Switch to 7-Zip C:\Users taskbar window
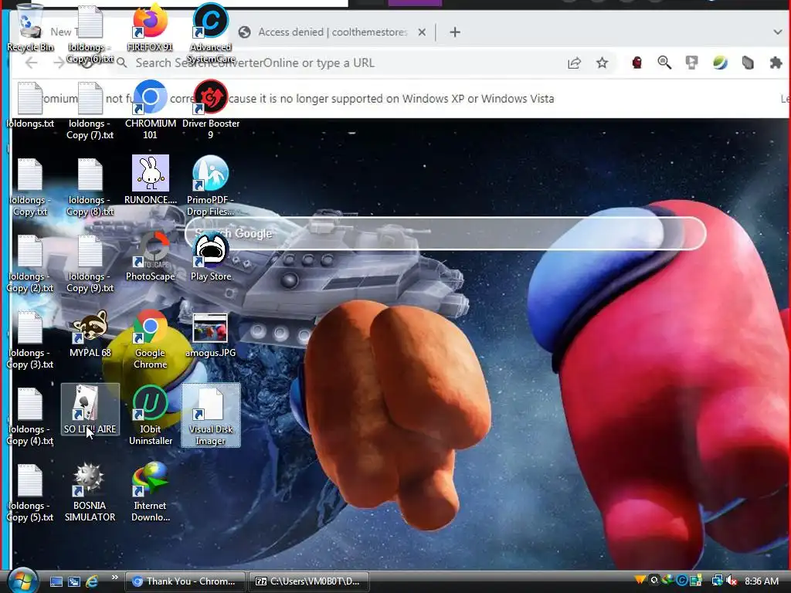Screen dimensions: 791x593 pos(309,581)
